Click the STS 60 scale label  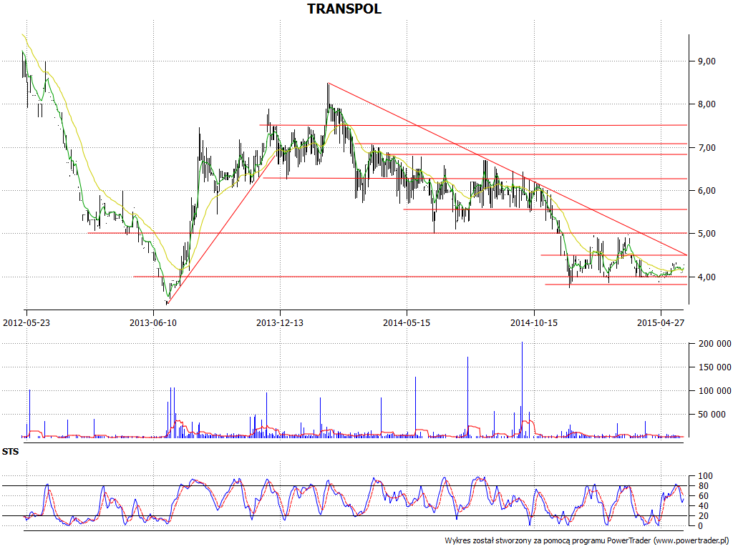click(703, 496)
